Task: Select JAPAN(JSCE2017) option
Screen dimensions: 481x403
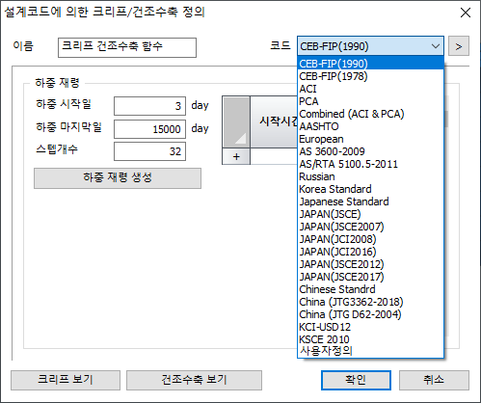Action: point(371,277)
